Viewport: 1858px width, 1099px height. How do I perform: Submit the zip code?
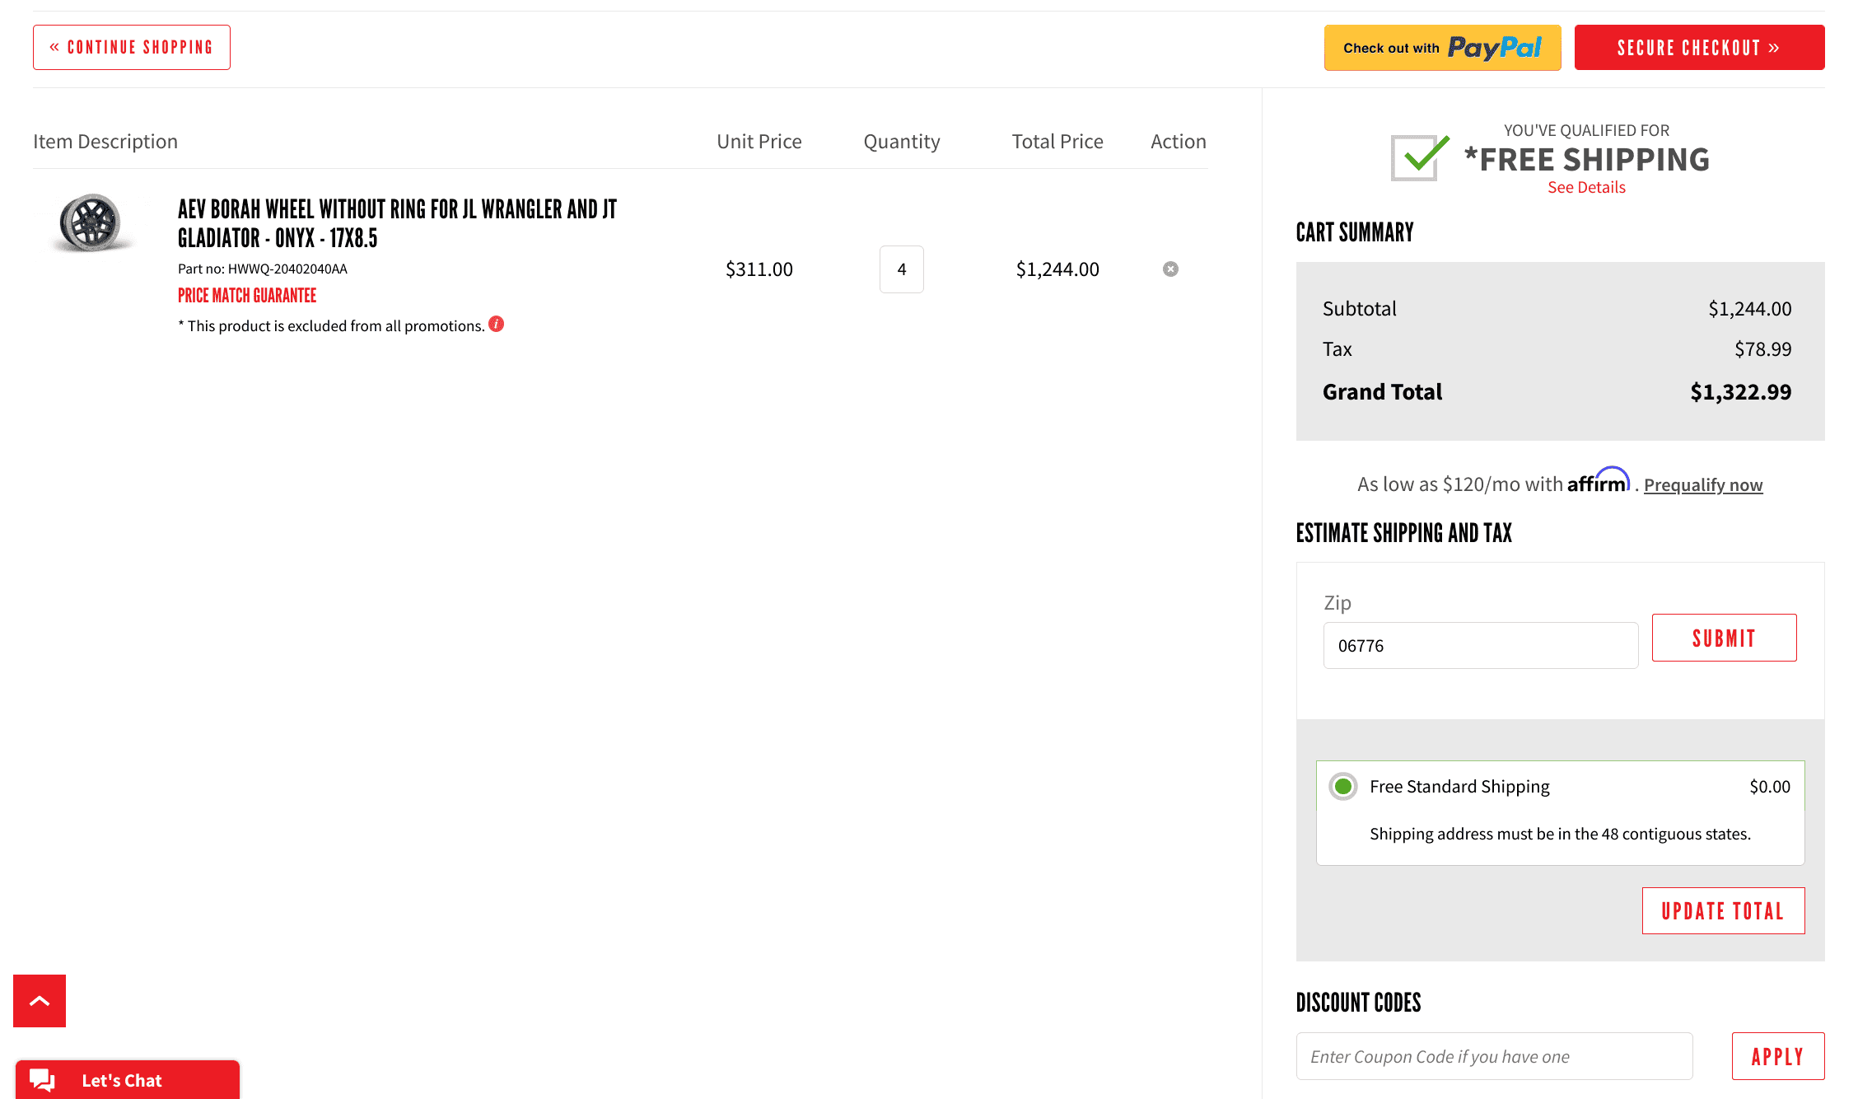click(1725, 638)
